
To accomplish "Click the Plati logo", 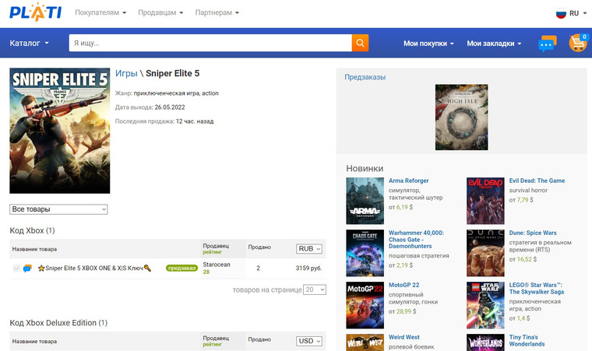I will point(36,12).
